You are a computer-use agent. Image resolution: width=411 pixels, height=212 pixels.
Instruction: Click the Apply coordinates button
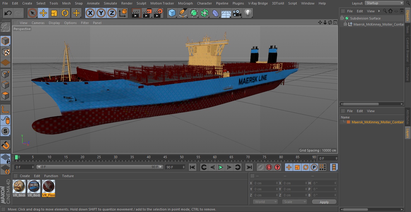click(x=324, y=202)
